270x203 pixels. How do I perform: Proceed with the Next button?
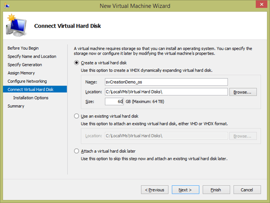tap(185, 190)
